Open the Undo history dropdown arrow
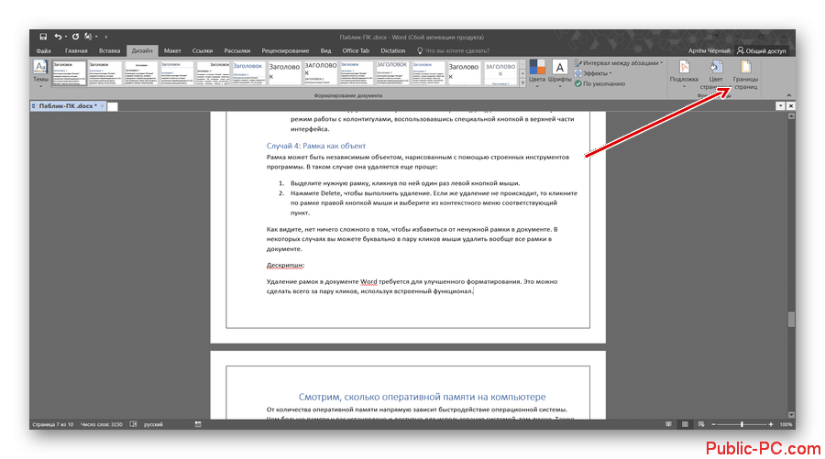The height and width of the screenshot is (459, 825). pos(66,37)
